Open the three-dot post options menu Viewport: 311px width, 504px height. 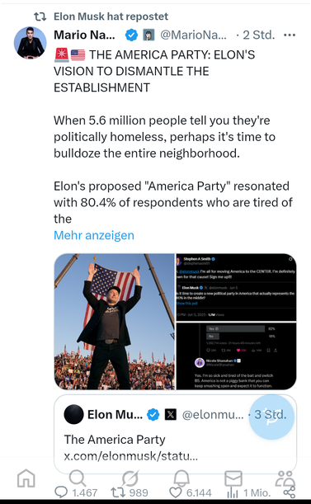tap(290, 35)
